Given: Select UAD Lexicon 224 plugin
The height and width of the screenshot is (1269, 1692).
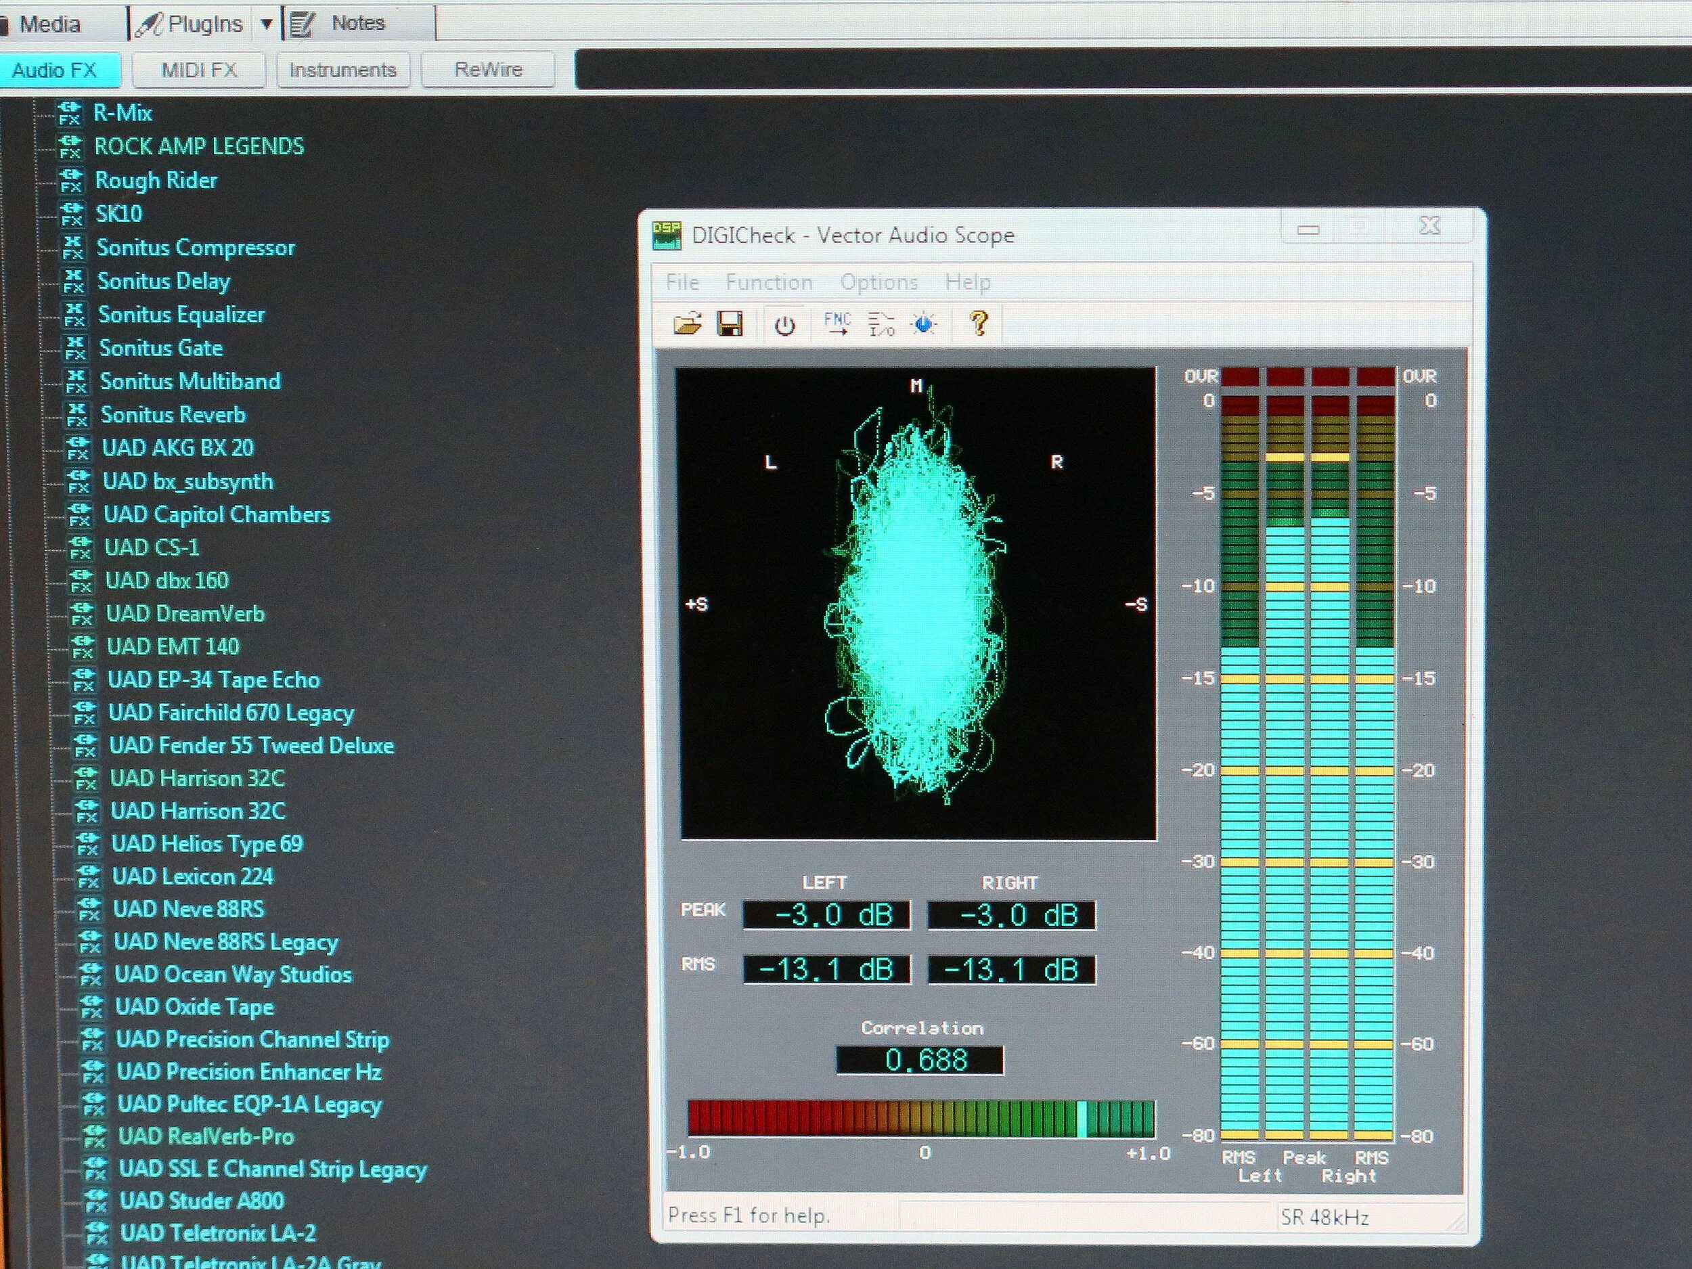Looking at the screenshot, I should (x=193, y=876).
